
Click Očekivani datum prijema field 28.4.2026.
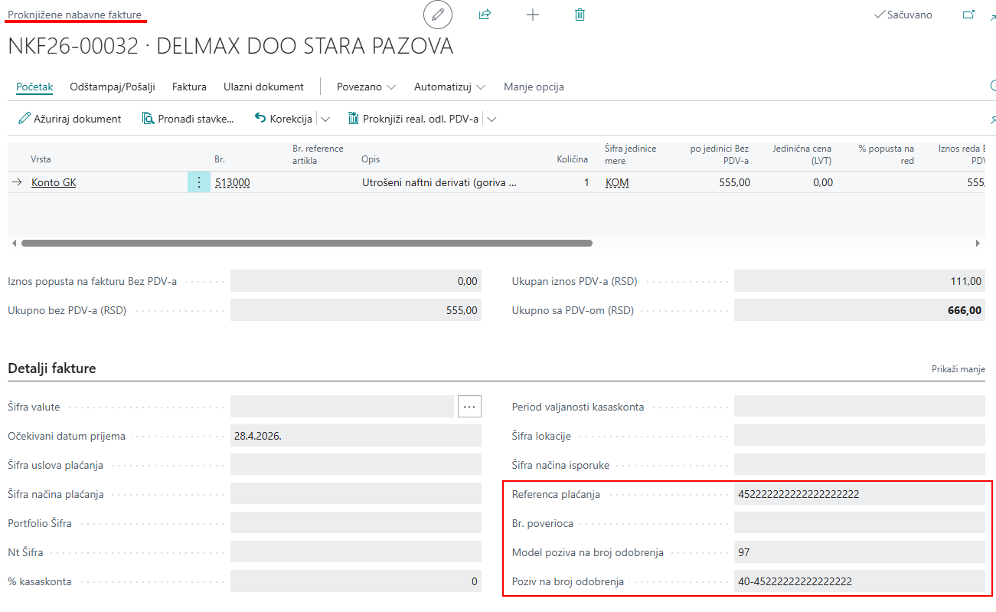pos(356,436)
